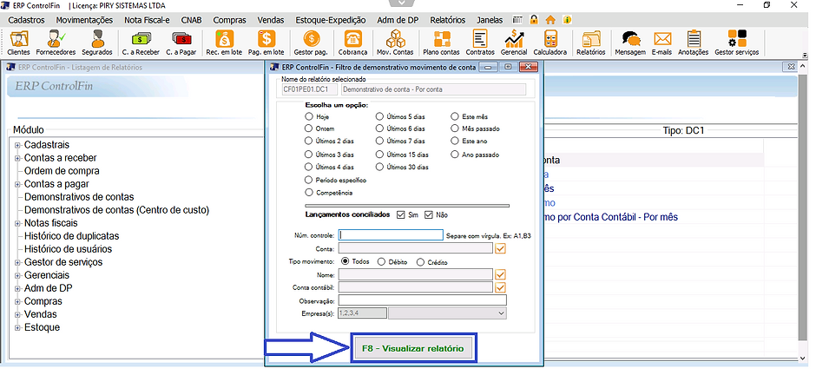Open the Clientes toolbar icon
This screenshot has height=382, width=816.
[19, 43]
